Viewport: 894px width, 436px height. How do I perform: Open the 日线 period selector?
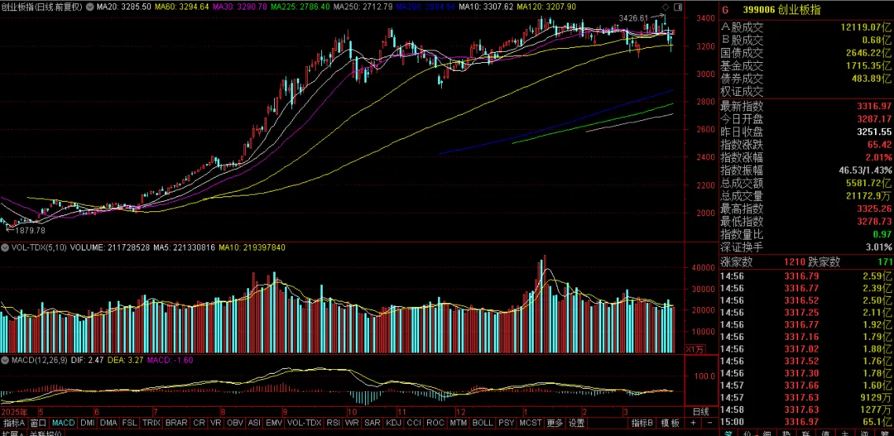pos(701,411)
